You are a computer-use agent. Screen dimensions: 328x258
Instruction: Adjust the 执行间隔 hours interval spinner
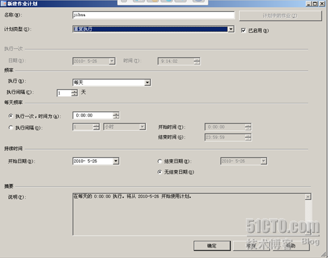tap(96, 127)
